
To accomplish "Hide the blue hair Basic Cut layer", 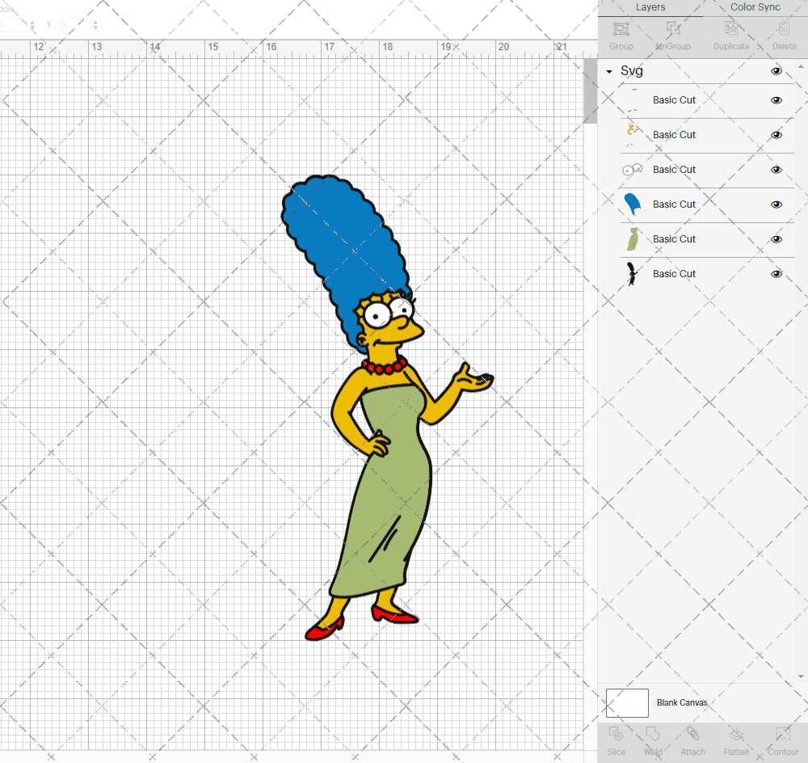I will (776, 204).
